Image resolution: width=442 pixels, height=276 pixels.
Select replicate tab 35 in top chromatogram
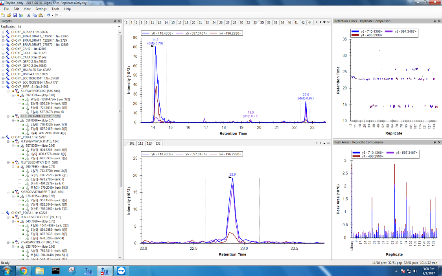click(262, 22)
